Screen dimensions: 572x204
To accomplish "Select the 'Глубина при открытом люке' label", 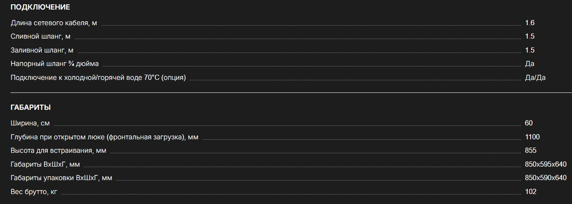I will click(104, 137).
